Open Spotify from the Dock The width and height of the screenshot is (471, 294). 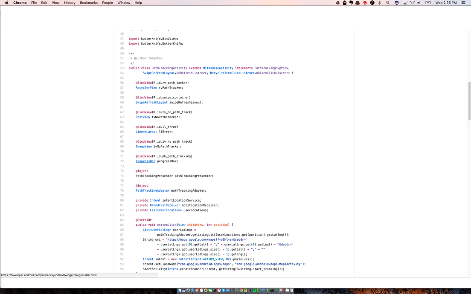pyautogui.click(x=254, y=290)
